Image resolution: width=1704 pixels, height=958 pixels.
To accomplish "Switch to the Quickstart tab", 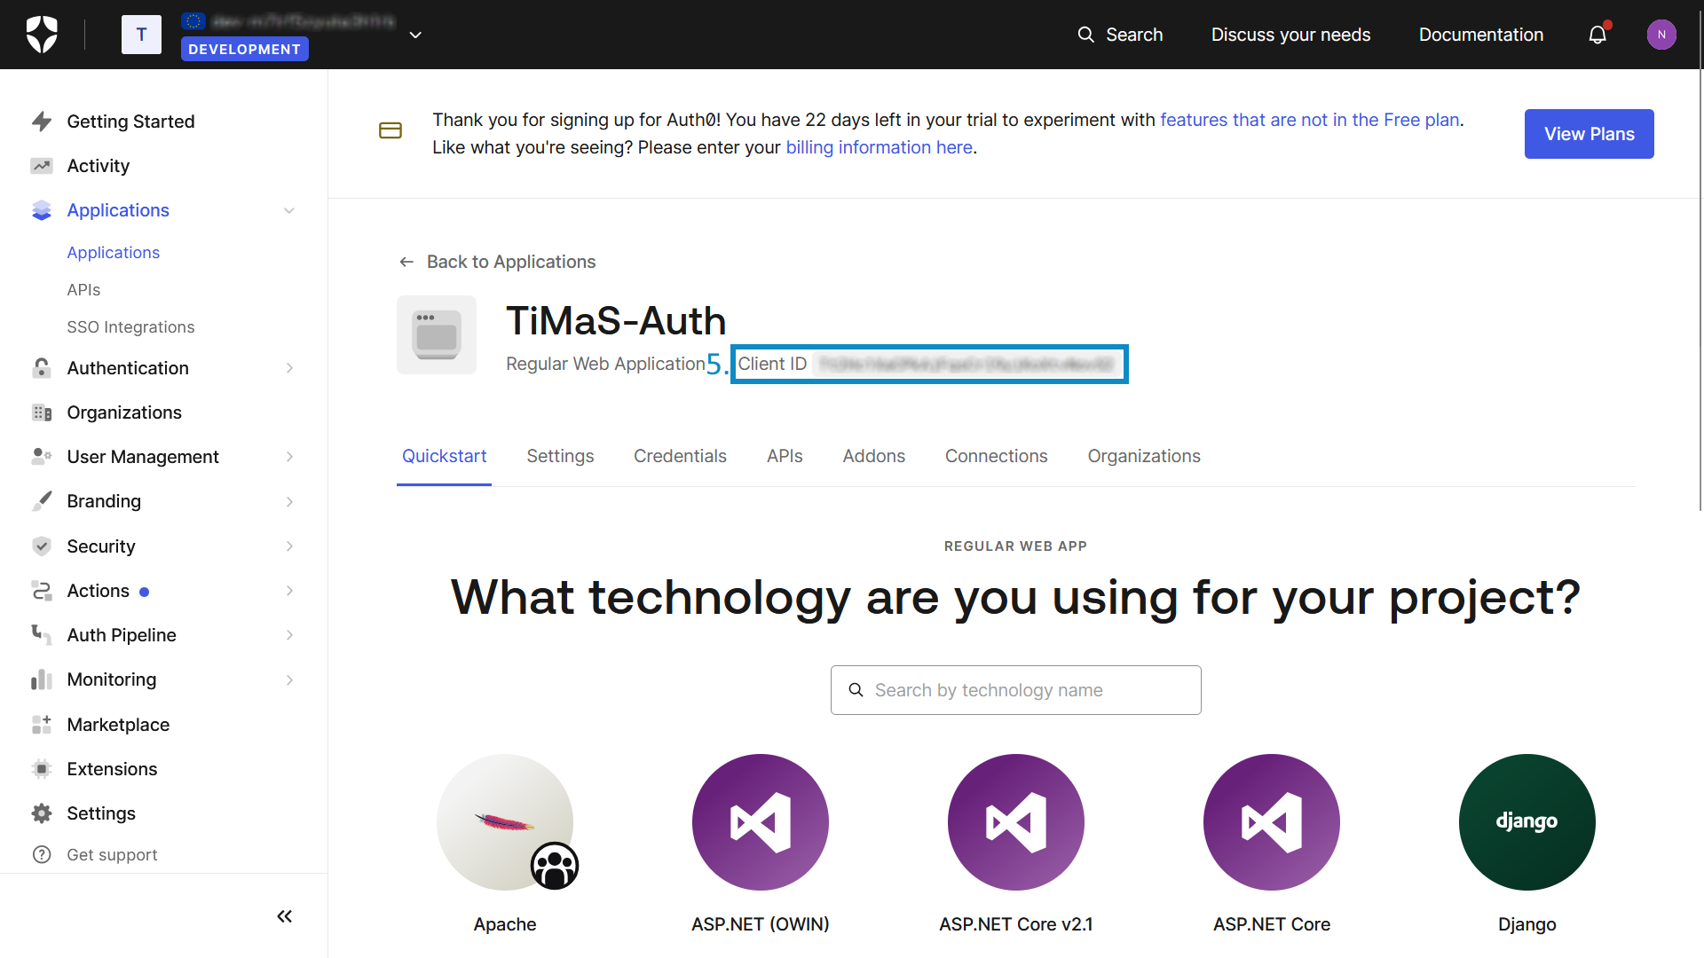I will [444, 456].
